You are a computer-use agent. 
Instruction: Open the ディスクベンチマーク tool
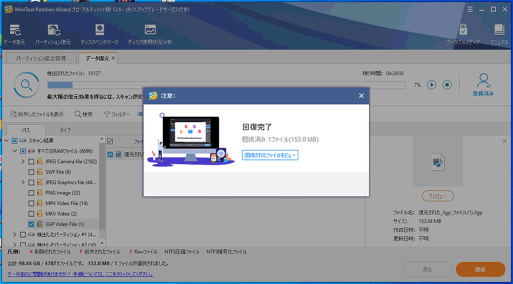coord(99,34)
